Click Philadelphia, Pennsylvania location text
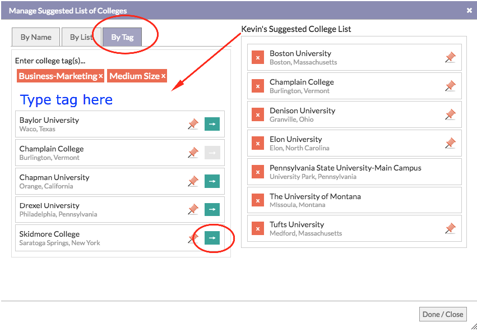The height and width of the screenshot is (331, 477). click(x=58, y=214)
